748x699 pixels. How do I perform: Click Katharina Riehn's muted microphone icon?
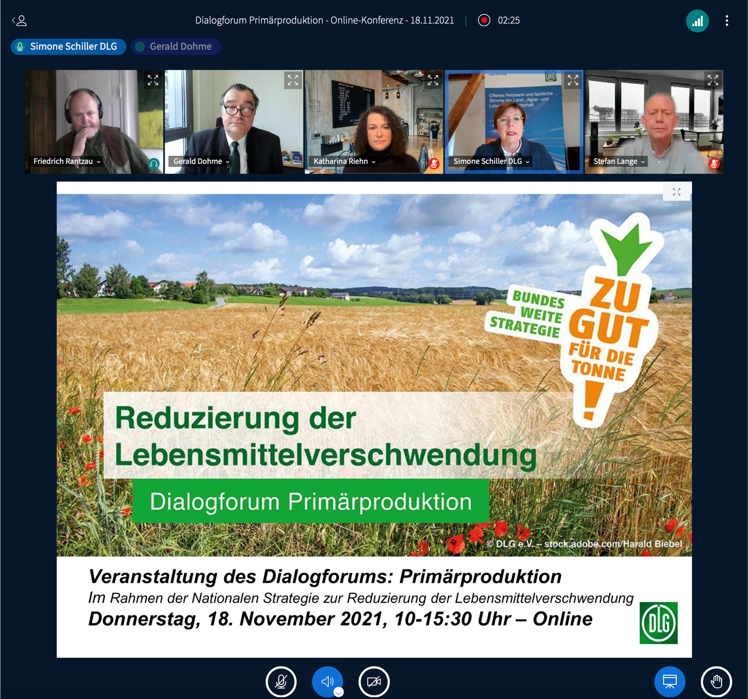pos(434,164)
